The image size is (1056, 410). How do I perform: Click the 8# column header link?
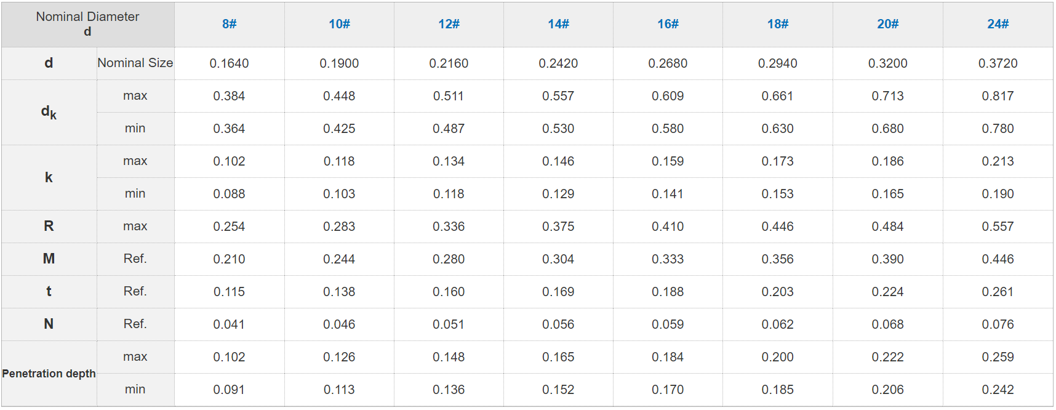pyautogui.click(x=229, y=24)
